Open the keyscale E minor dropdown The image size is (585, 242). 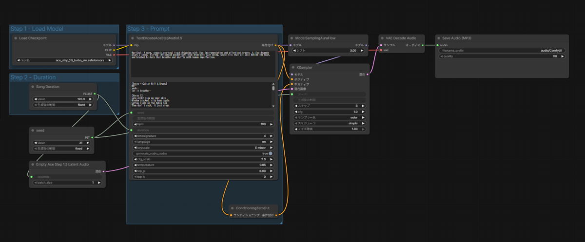click(x=202, y=148)
